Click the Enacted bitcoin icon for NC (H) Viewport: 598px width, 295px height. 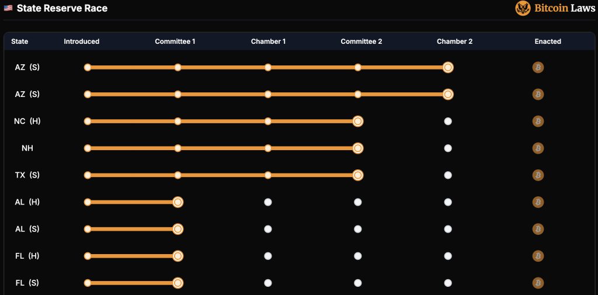point(538,122)
